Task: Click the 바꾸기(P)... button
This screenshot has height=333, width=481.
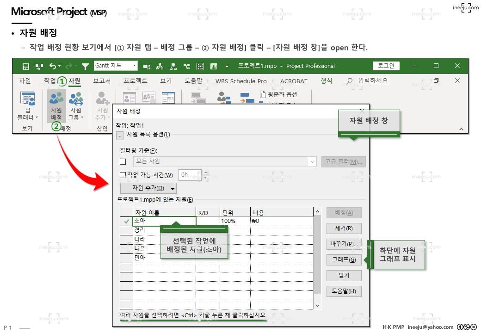Action: [344, 244]
